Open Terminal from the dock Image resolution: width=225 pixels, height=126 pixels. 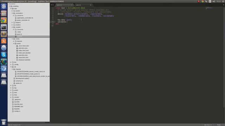tap(4, 27)
